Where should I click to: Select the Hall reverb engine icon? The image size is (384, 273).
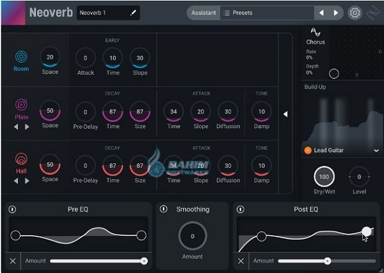(21, 160)
